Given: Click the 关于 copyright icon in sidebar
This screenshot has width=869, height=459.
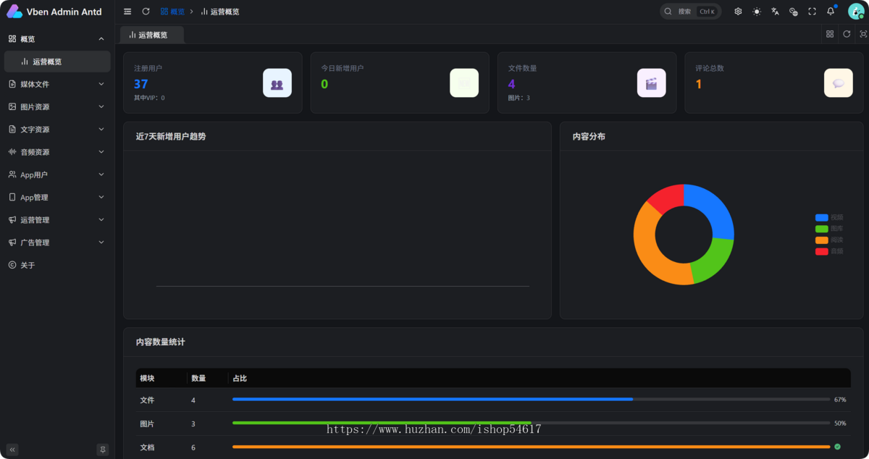Looking at the screenshot, I should (x=12, y=265).
